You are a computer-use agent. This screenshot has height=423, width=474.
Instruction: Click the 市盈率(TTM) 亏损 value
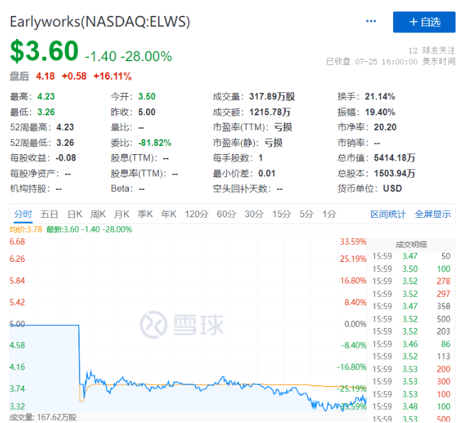point(283,127)
